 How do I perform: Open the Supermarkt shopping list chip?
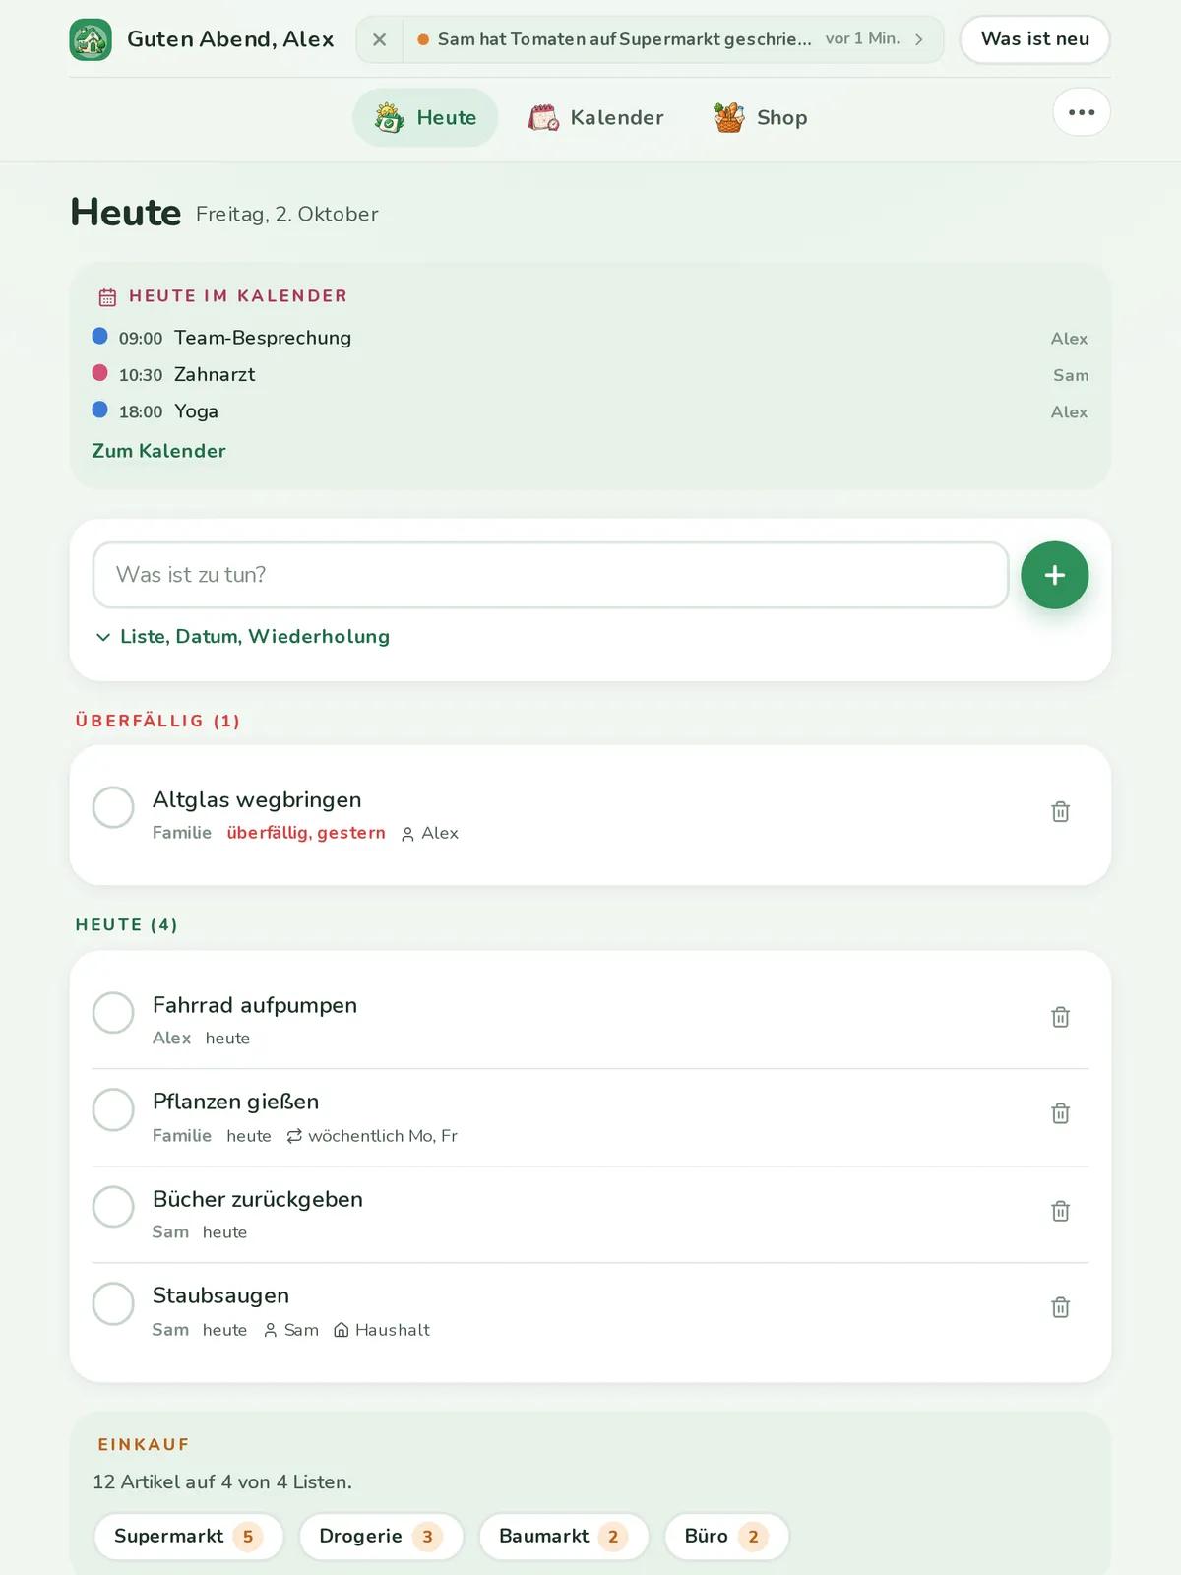(189, 1537)
